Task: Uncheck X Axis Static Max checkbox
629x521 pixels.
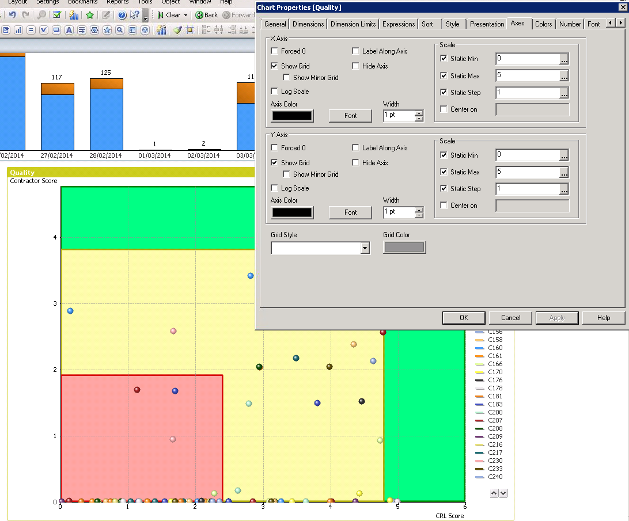Action: 444,75
